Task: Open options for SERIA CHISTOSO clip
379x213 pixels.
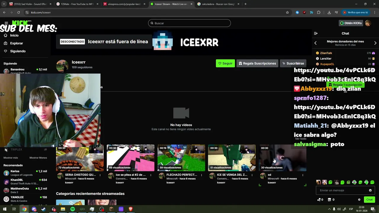Action: [100, 175]
